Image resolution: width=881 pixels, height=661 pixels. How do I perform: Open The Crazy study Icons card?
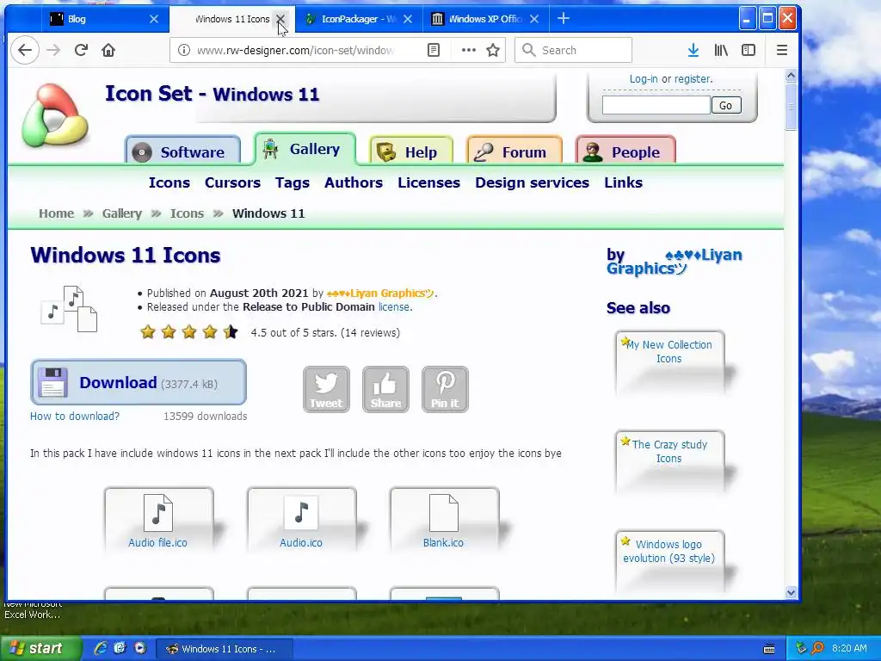point(669,462)
